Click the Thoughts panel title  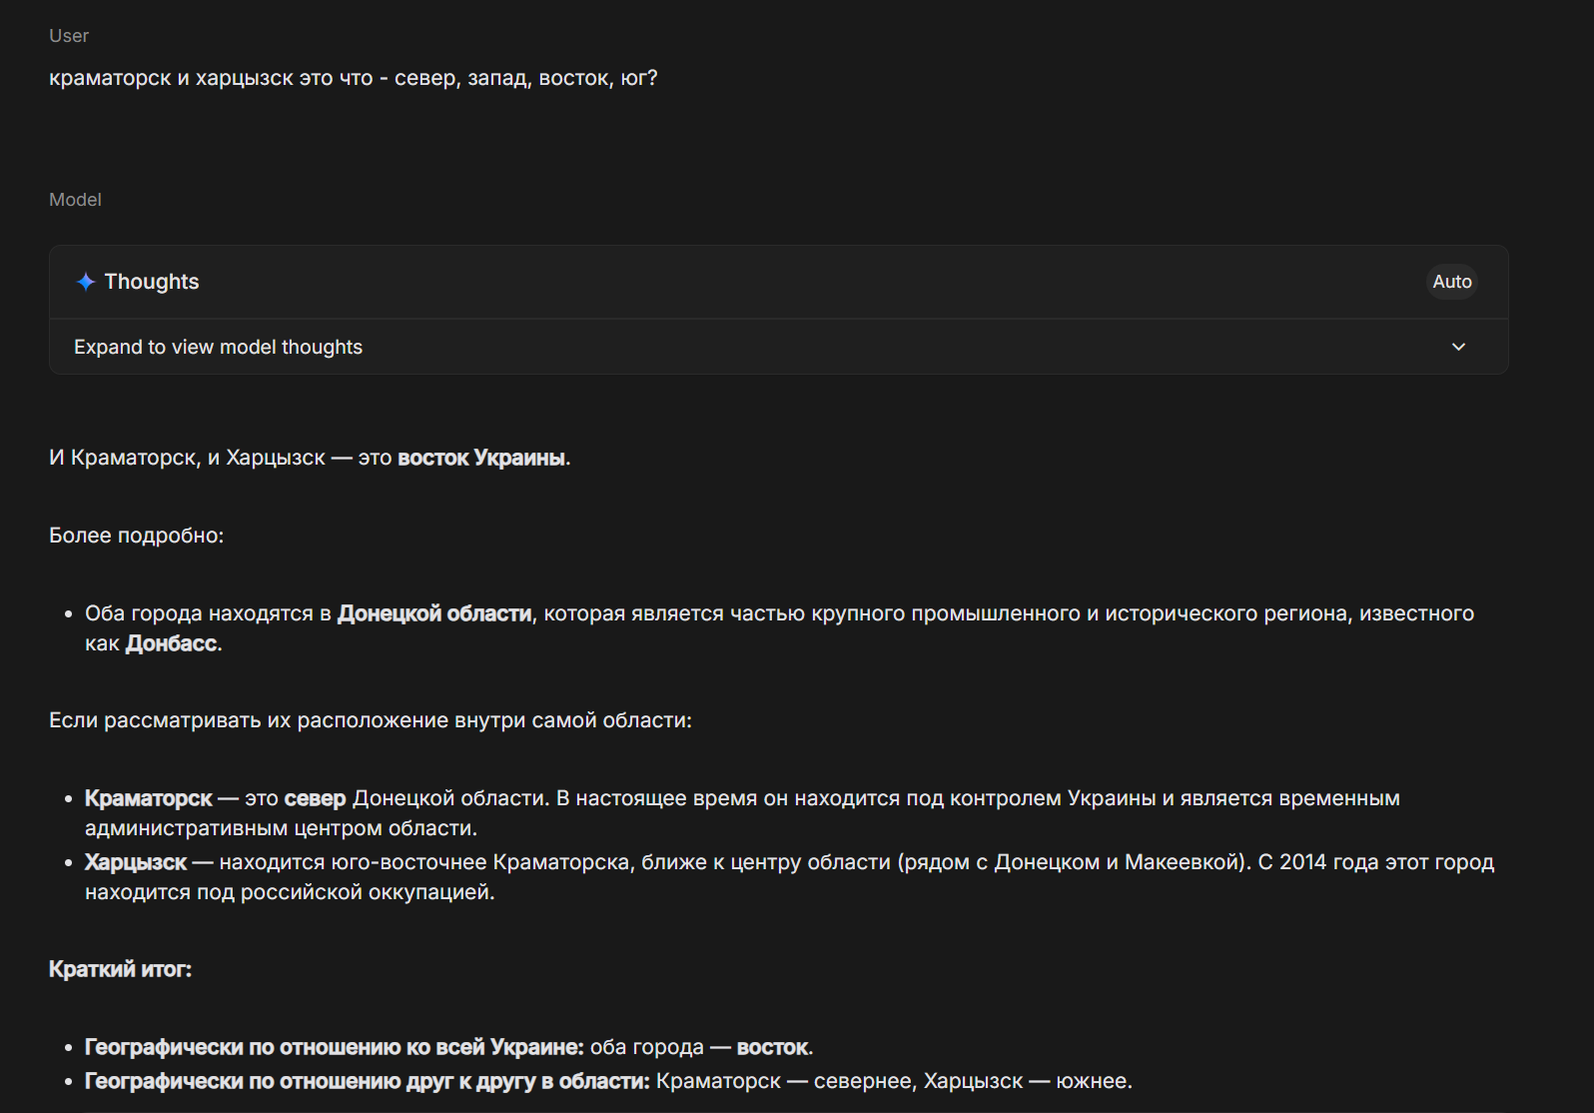152,282
